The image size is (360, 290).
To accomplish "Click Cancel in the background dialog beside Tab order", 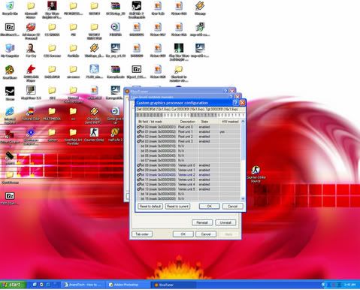I will click(206, 234).
